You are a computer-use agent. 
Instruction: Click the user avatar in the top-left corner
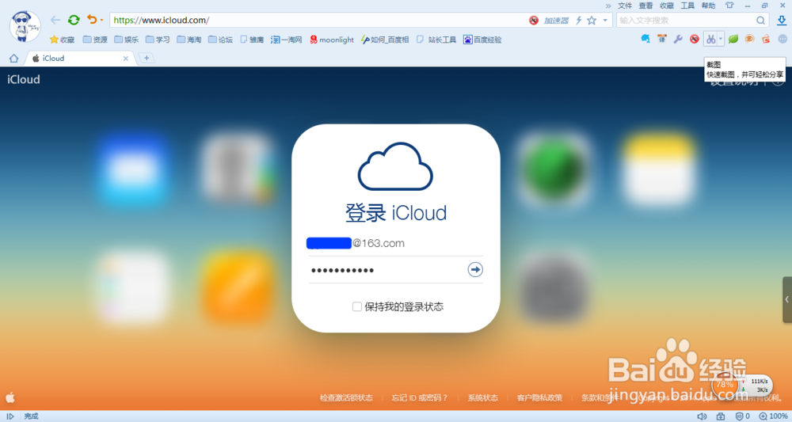point(25,26)
